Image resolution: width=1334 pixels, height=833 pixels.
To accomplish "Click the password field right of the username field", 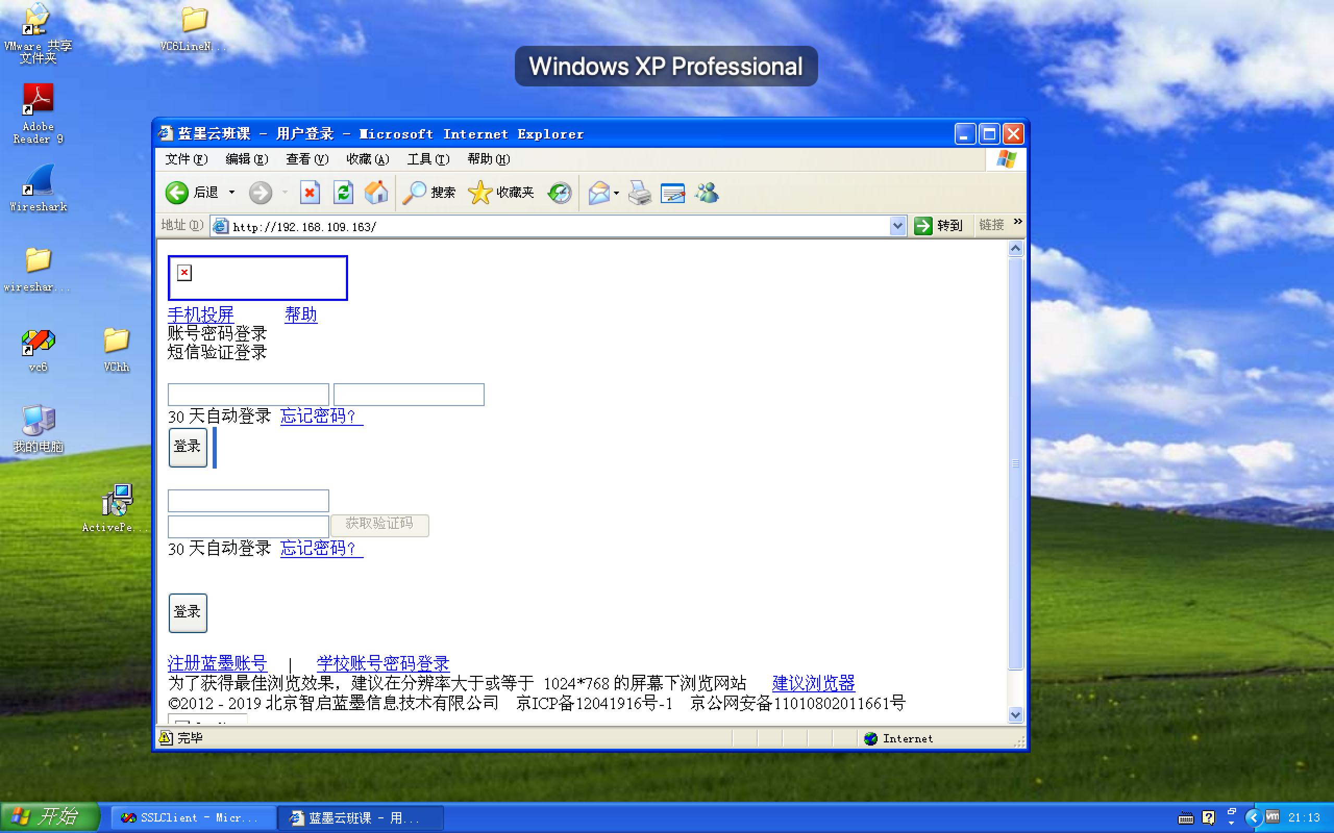I will pos(409,395).
